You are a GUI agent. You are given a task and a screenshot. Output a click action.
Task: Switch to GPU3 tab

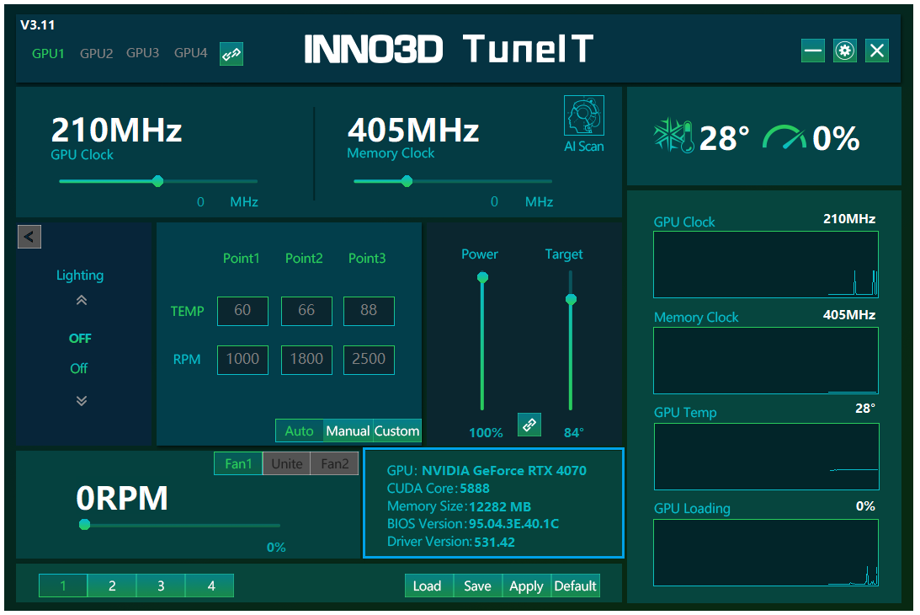pyautogui.click(x=142, y=53)
